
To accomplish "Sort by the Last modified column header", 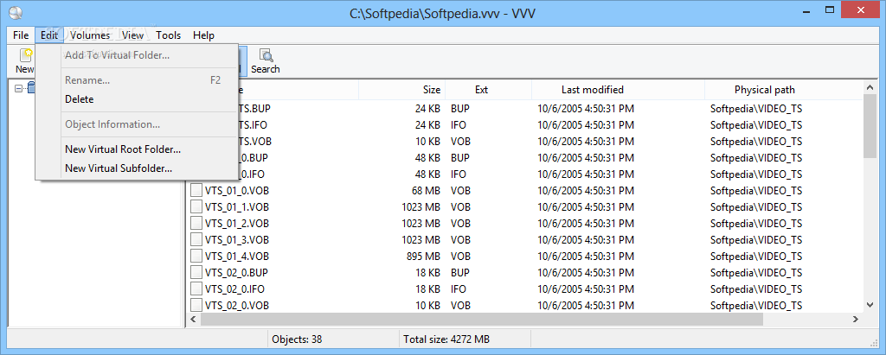I will tap(618, 90).
